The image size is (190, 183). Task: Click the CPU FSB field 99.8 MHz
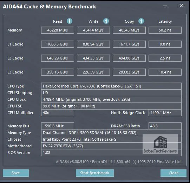(111, 106)
